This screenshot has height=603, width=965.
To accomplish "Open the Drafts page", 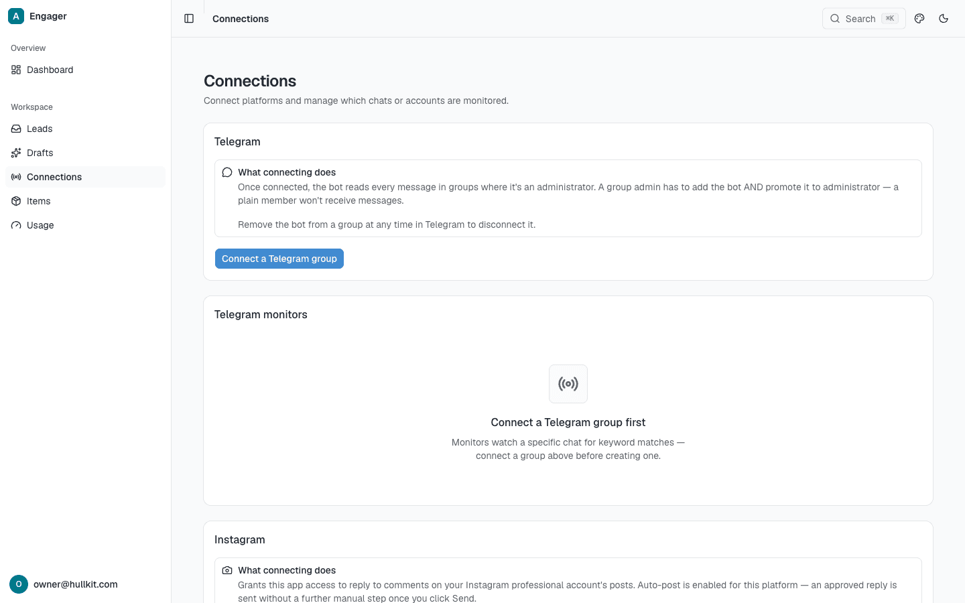I will (x=85, y=153).
